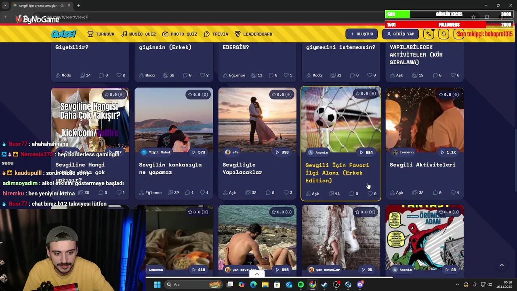Click the 0.0 star rating on football card
The height and width of the screenshot is (291, 517).
pos(365,94)
